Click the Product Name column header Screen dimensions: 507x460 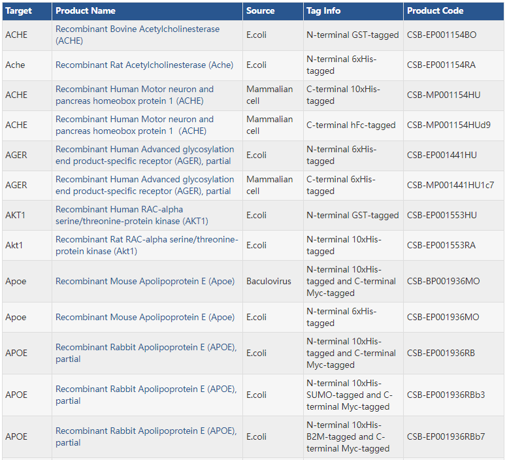coord(86,10)
